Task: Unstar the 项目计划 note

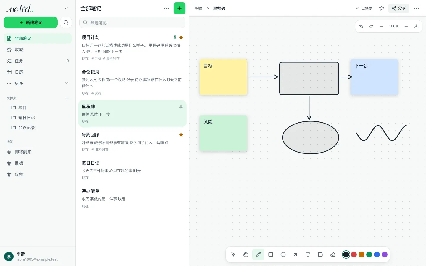Action: click(181, 38)
